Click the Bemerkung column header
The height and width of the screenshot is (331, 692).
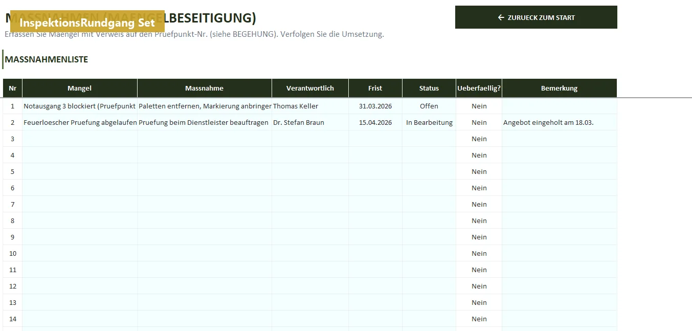click(560, 88)
